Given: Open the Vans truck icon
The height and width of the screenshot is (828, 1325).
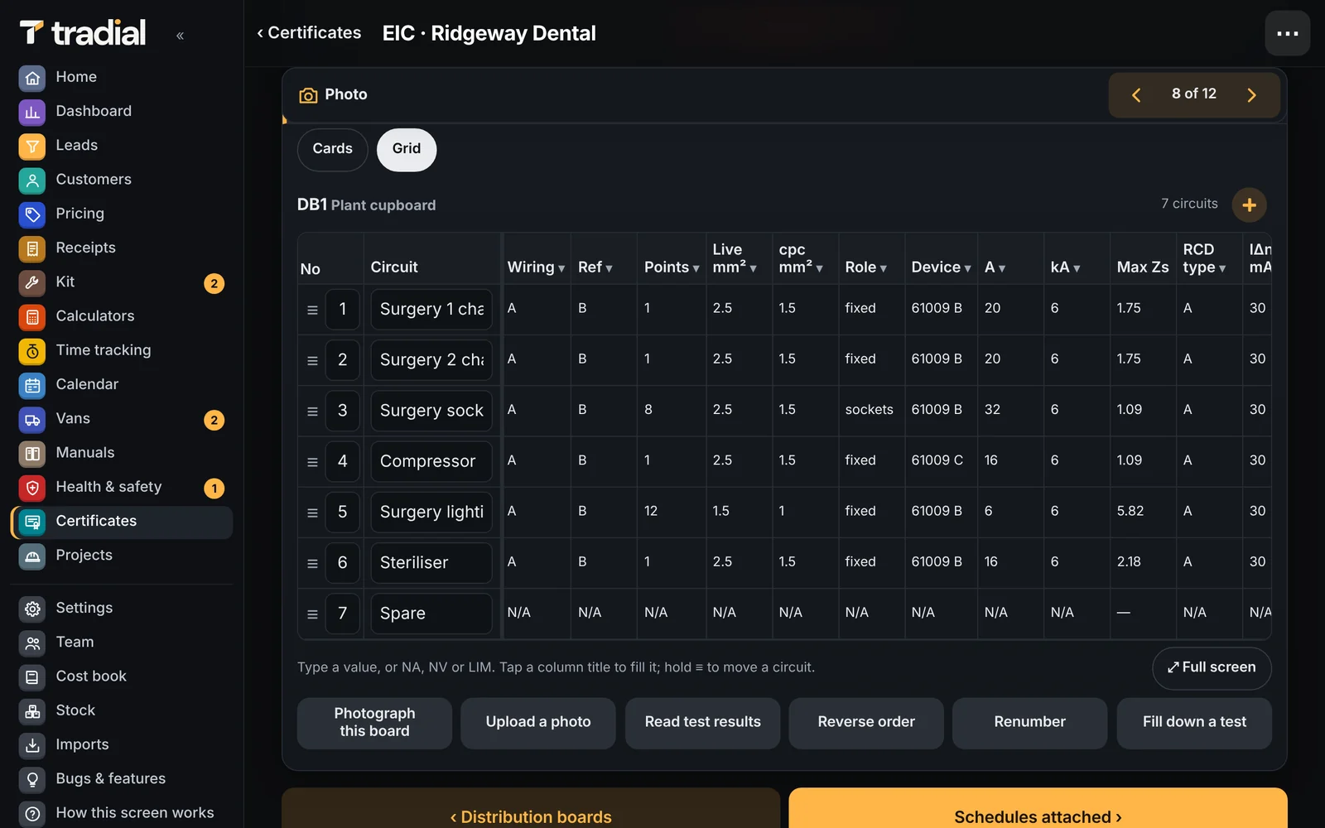Looking at the screenshot, I should [x=32, y=419].
